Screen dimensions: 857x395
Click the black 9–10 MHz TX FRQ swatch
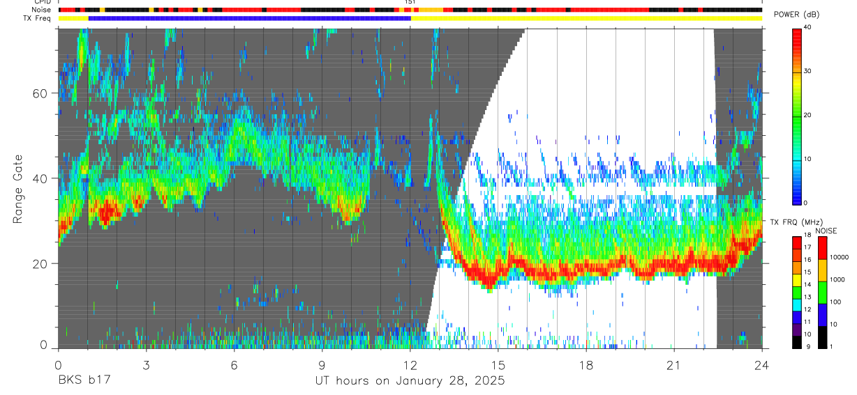(797, 341)
